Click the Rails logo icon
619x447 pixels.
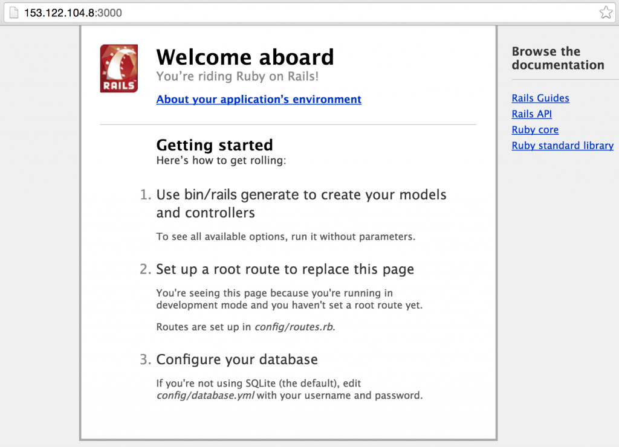click(118, 68)
